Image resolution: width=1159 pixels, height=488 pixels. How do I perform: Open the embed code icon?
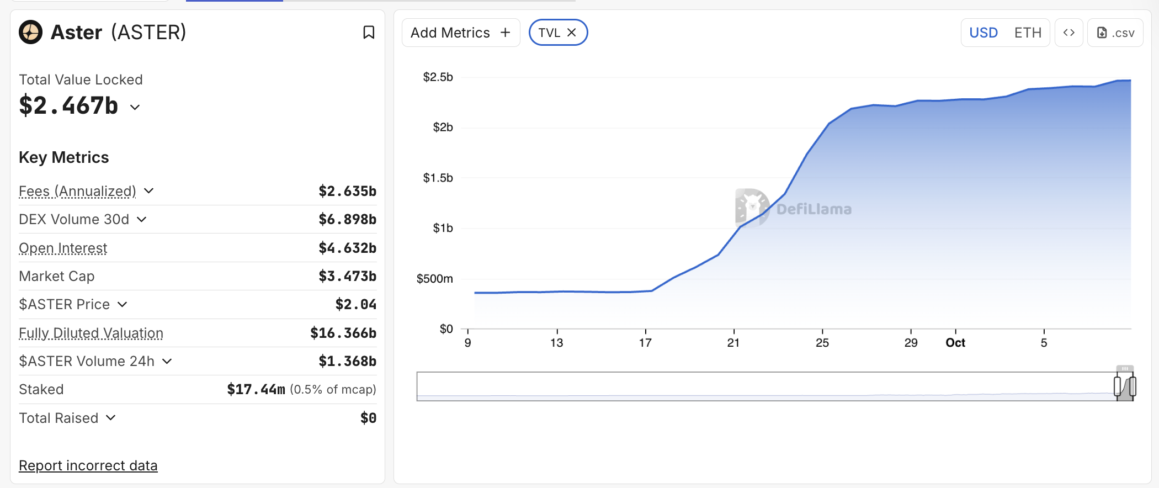(1068, 33)
